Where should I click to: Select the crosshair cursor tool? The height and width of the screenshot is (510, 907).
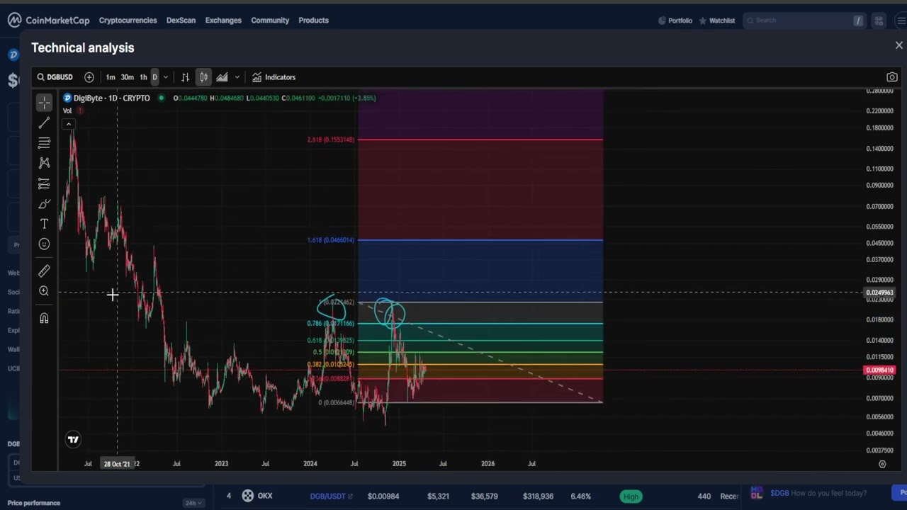[44, 103]
